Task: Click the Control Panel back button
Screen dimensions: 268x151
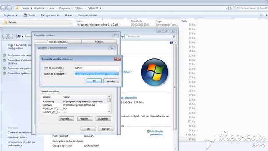Action: [5, 36]
